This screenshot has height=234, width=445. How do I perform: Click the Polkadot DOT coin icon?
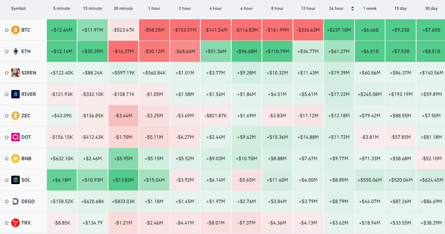pyautogui.click(x=15, y=137)
